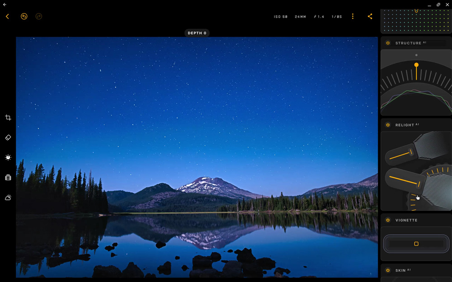Undo the last edit
This screenshot has width=452, height=282.
[24, 16]
